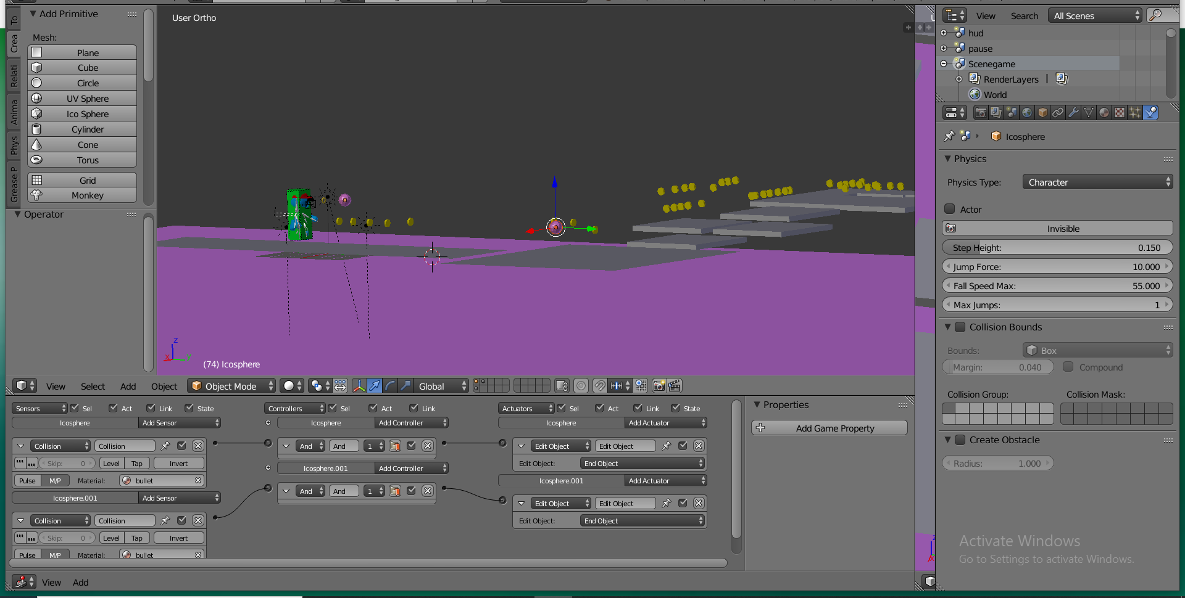Click the Add Game Property button
This screenshot has width=1185, height=598.
[829, 428]
